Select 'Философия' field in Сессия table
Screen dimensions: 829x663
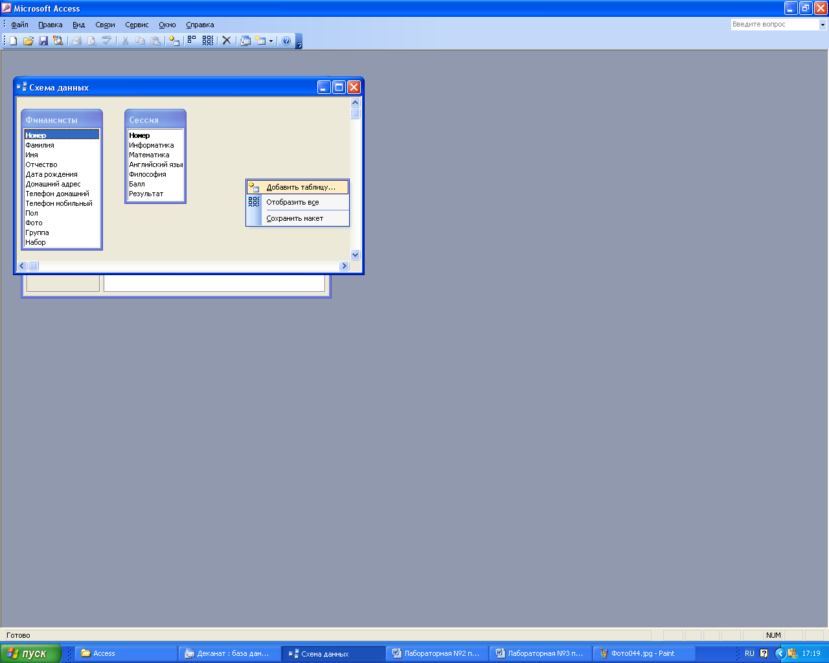tap(155, 174)
